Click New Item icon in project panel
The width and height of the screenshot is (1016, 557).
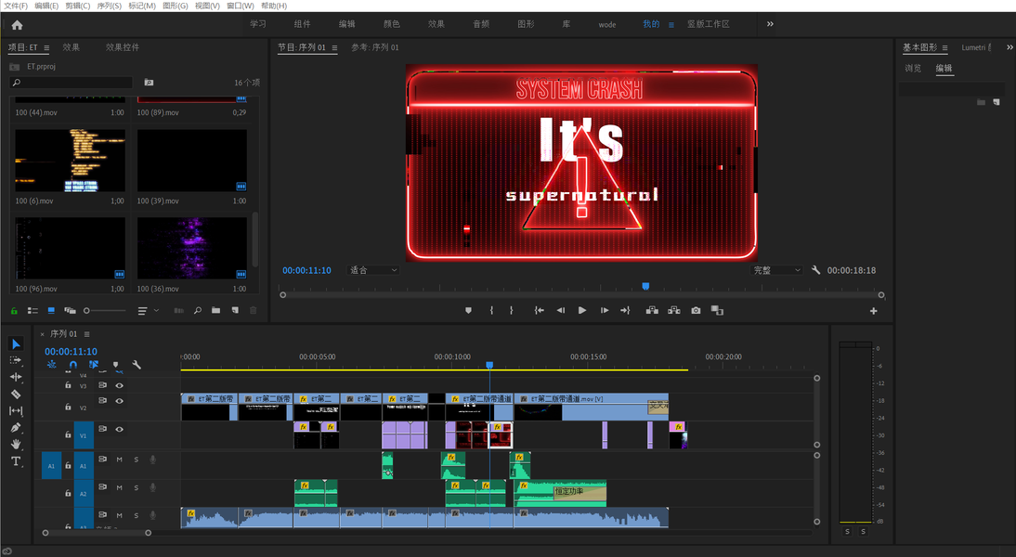(235, 311)
